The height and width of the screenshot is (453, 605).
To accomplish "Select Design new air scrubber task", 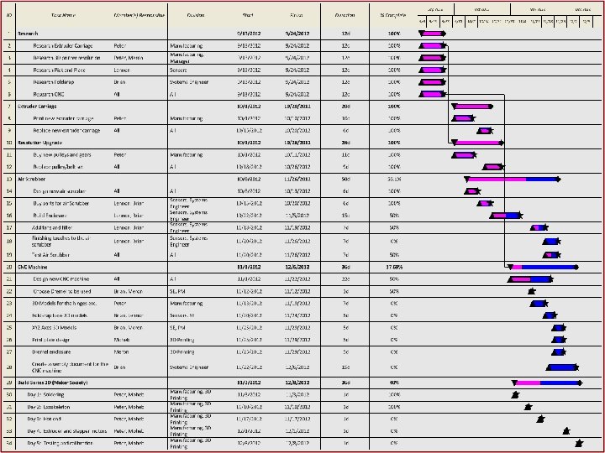I will tap(59, 191).
